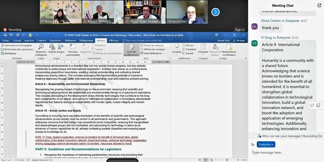
Task: Click Grammaire et orthographe button
Action: 18,45
